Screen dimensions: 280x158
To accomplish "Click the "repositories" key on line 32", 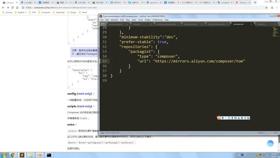I will pyautogui.click(x=135, y=47).
